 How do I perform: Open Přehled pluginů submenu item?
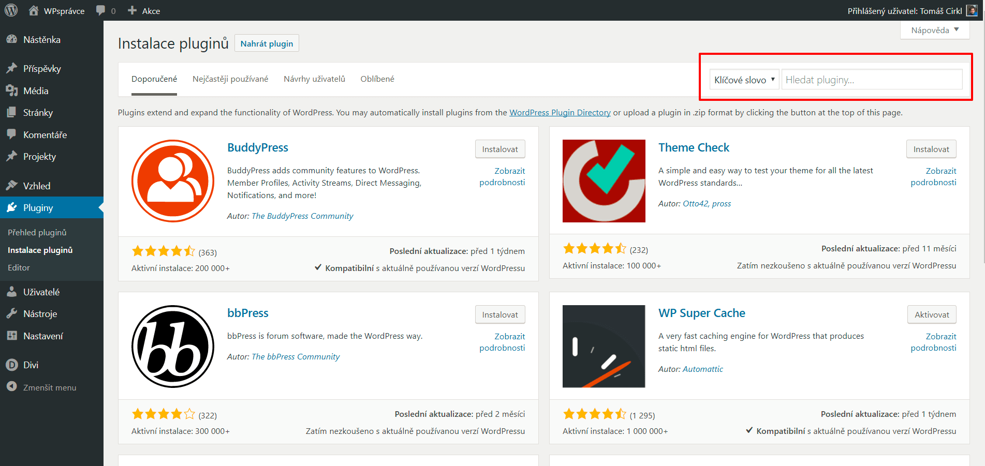(x=37, y=232)
